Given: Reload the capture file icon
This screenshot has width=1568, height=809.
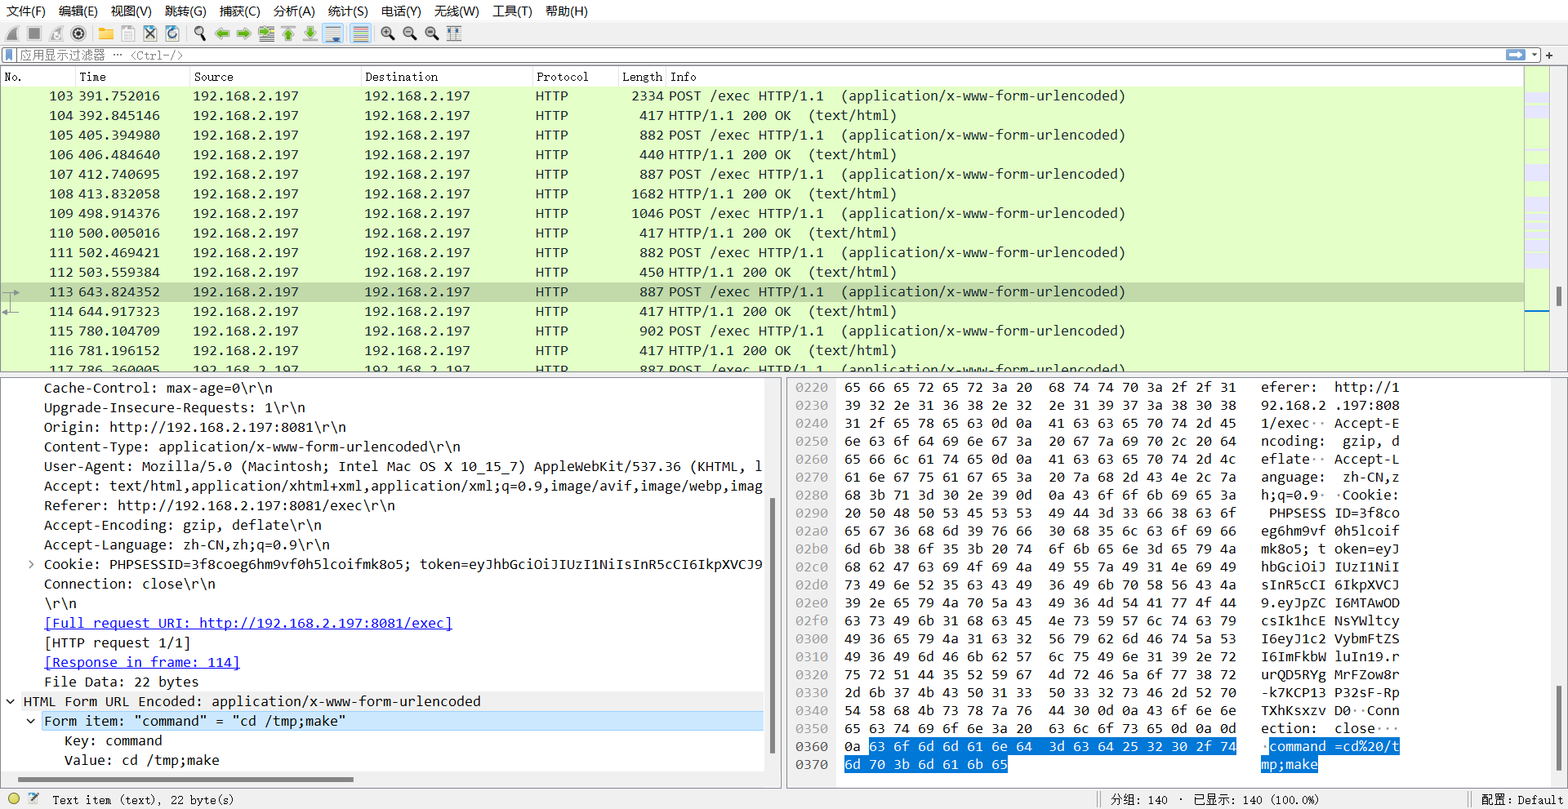Looking at the screenshot, I should point(172,33).
